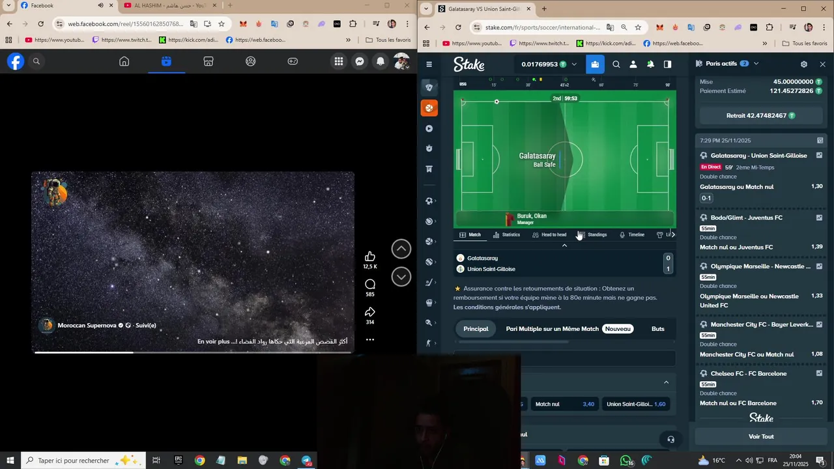834x469 pixels.
Task: Toggle chart for Chelsea FC - FC Barcelone bet
Action: (819, 374)
